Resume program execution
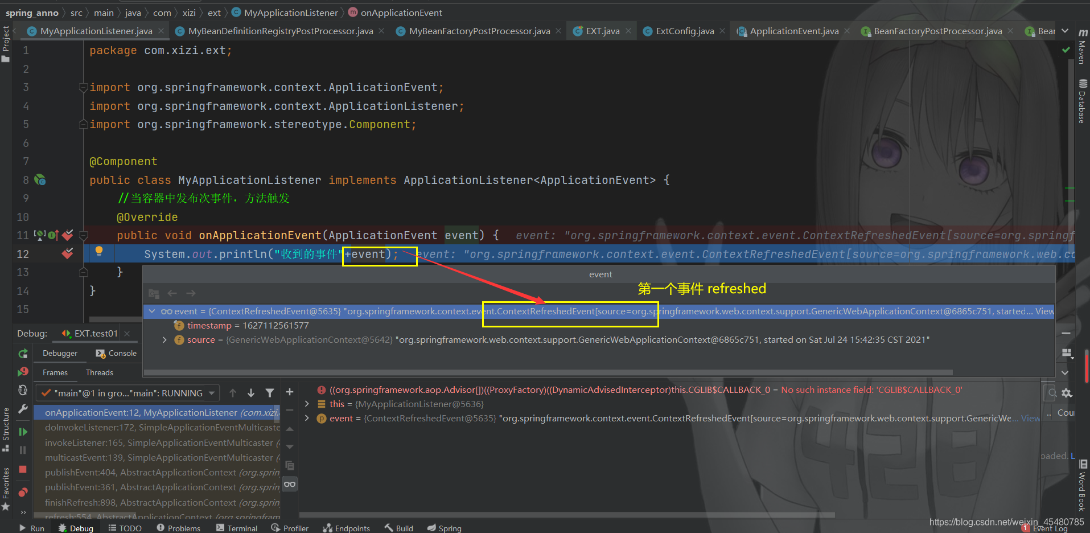This screenshot has width=1090, height=533. (23, 432)
